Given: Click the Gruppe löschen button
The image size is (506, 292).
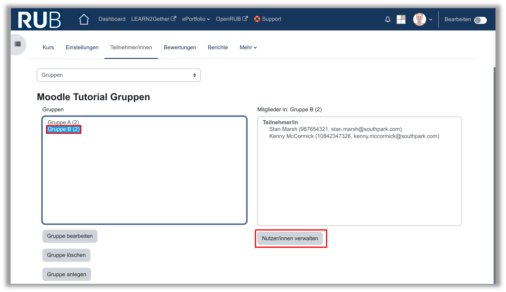Looking at the screenshot, I should (x=66, y=255).
